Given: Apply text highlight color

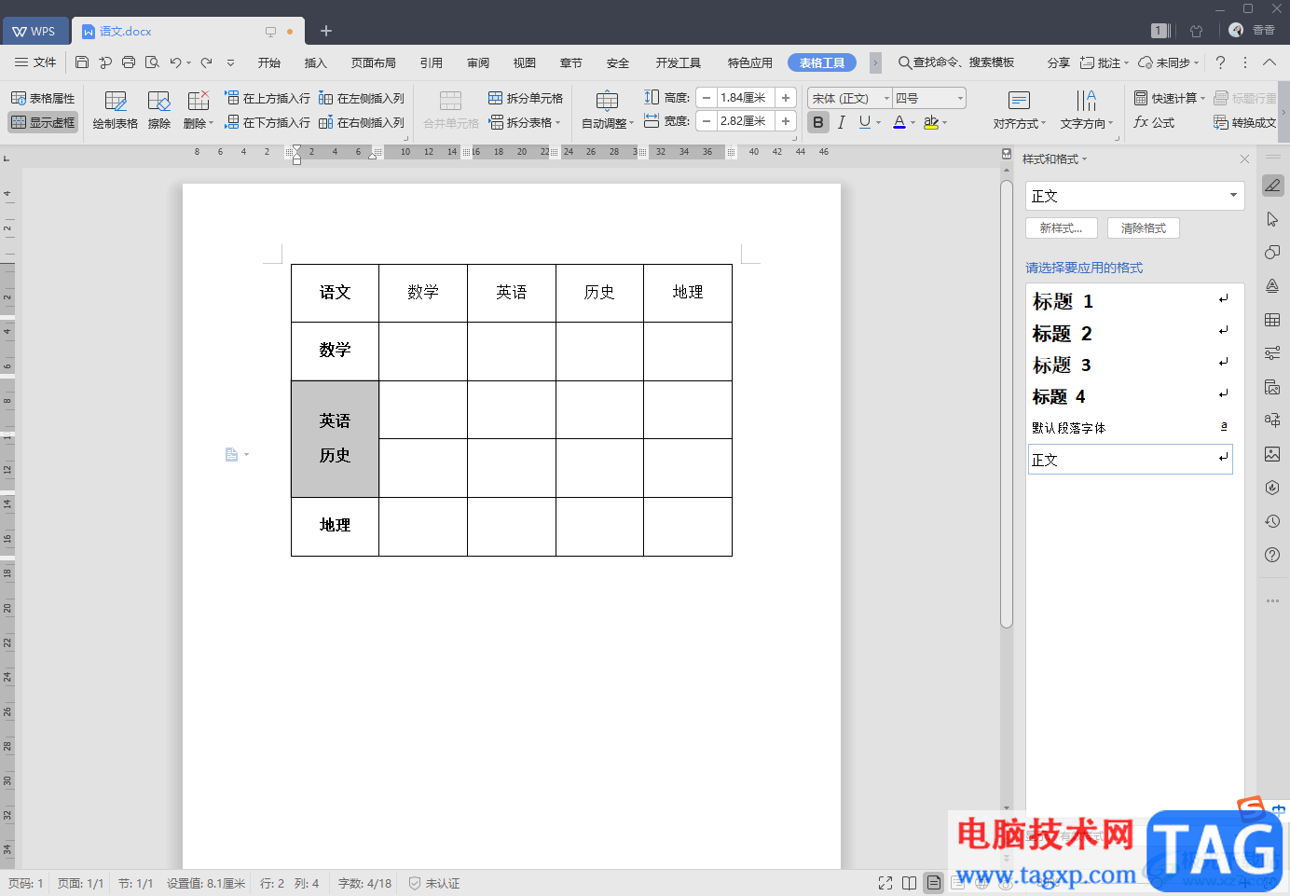Looking at the screenshot, I should (x=931, y=122).
